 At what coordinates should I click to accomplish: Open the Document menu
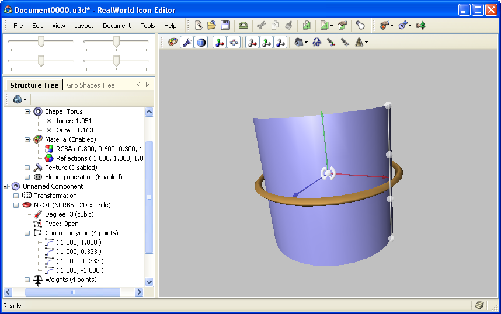[x=117, y=26]
